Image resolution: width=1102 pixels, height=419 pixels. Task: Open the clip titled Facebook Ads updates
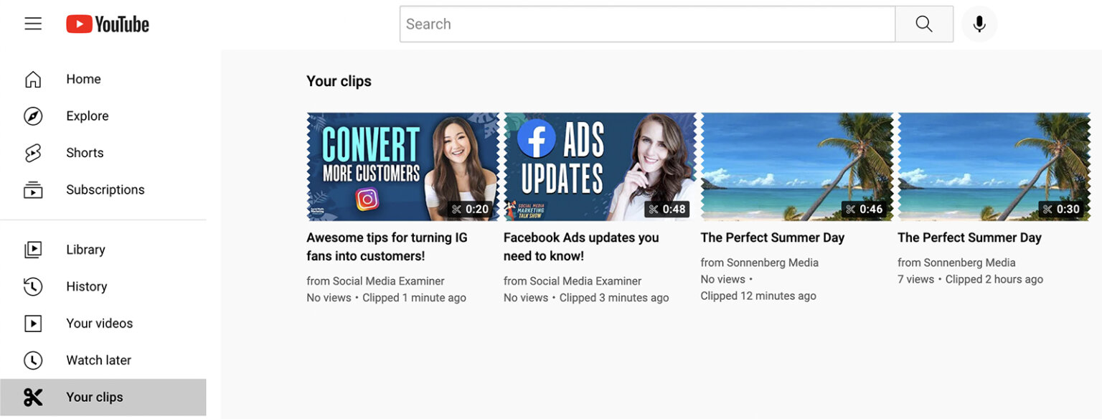581,246
